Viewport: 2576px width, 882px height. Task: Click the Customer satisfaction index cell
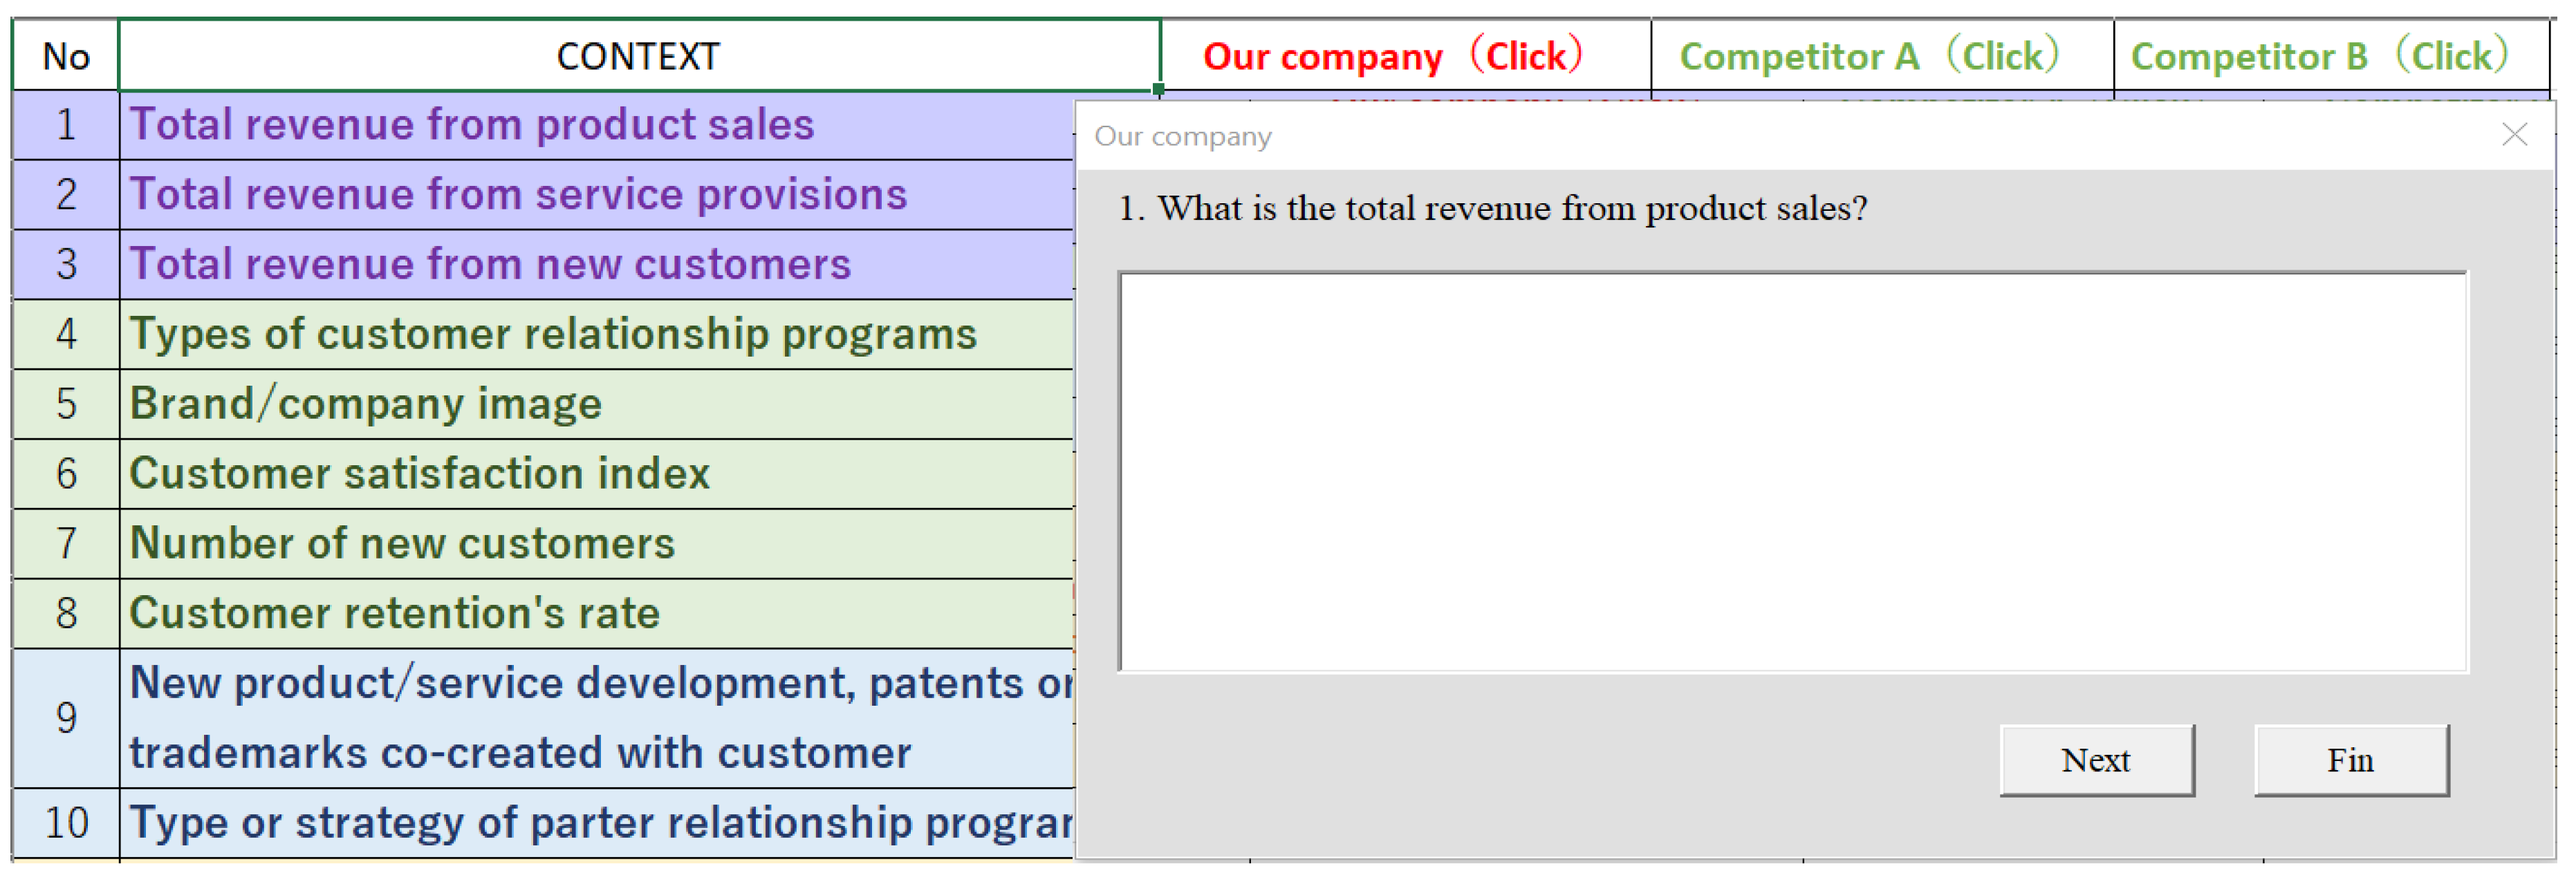[420, 474]
